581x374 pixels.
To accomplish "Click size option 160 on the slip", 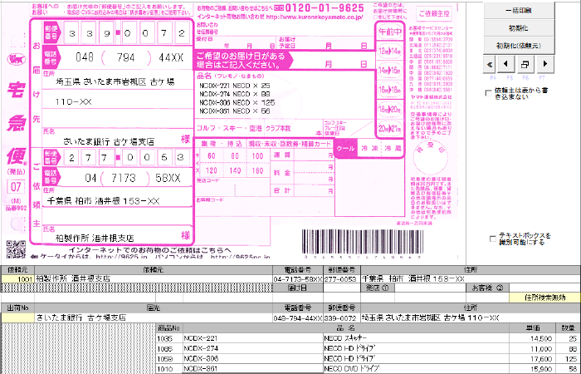I will 257,171.
